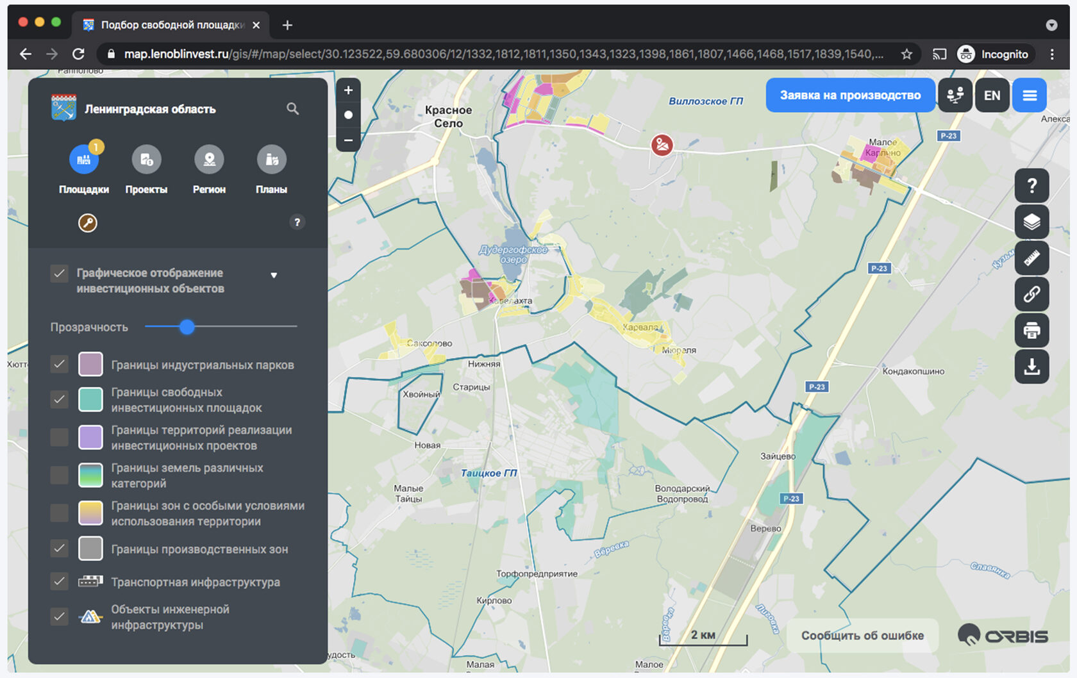Collapse the Графическое отображение dropdown arrow
This screenshot has width=1077, height=678.
coord(274,276)
